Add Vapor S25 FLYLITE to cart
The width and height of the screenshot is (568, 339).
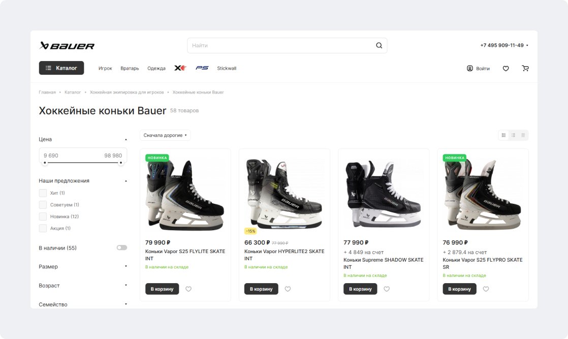(162, 289)
